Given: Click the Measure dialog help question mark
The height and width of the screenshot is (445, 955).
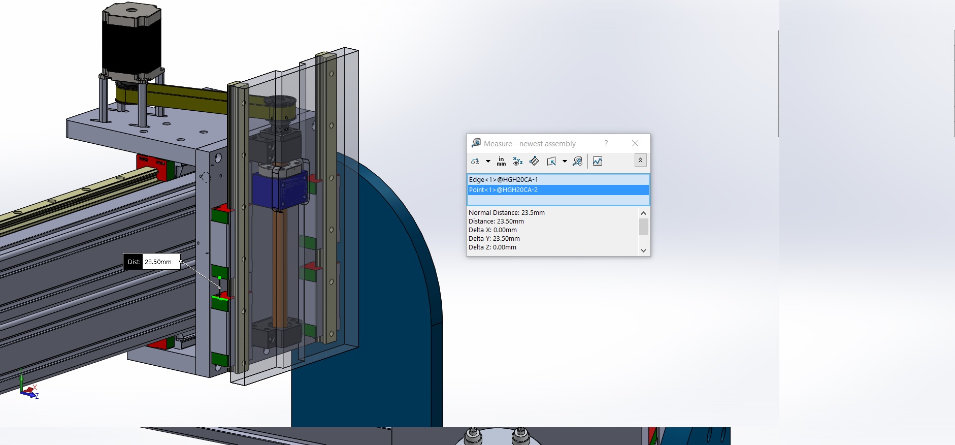Looking at the screenshot, I should point(606,144).
